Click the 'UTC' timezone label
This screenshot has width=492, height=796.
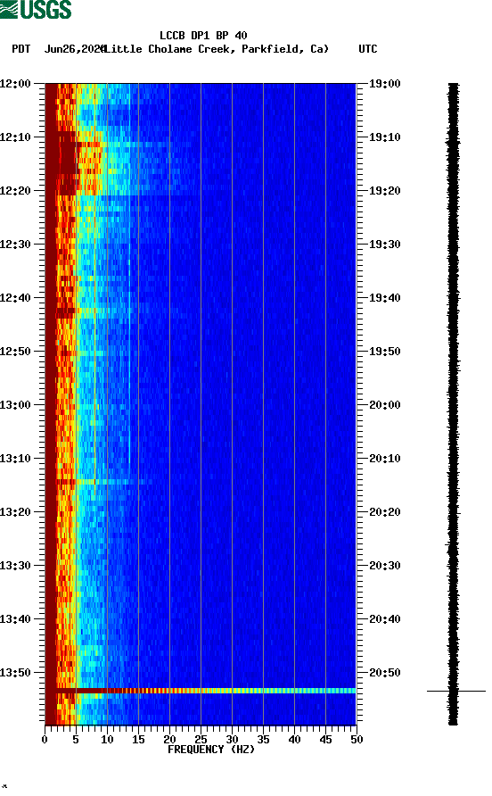point(368,49)
